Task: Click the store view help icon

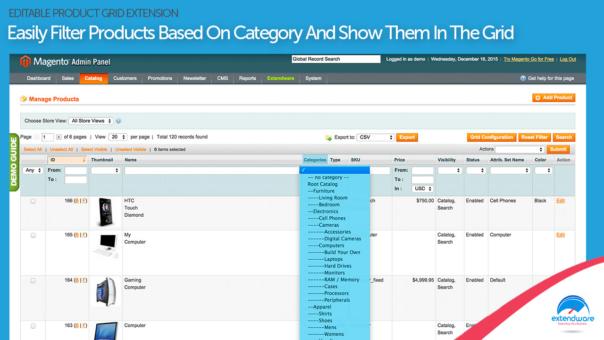Action: 118,121
